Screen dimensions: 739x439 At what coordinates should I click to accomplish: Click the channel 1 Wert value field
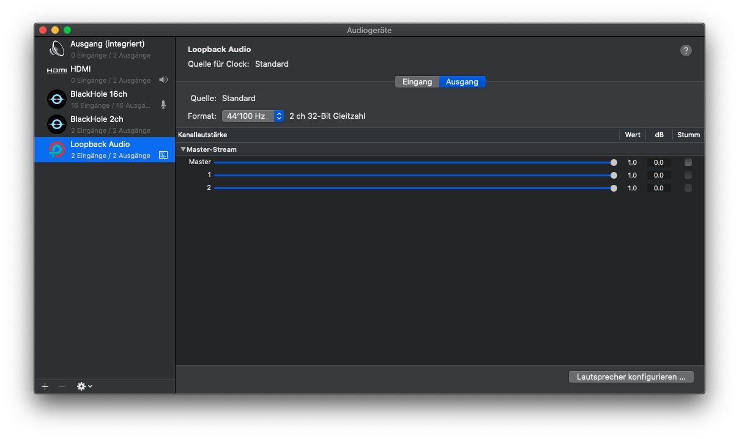pos(632,175)
